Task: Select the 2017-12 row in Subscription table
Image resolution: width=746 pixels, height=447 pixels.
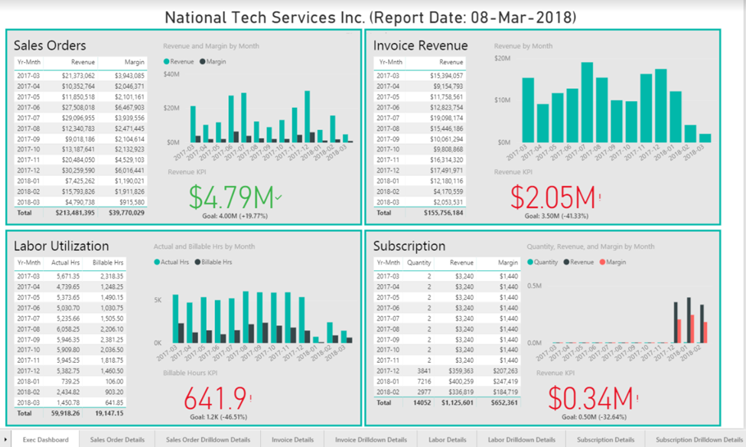Action: tap(448, 370)
